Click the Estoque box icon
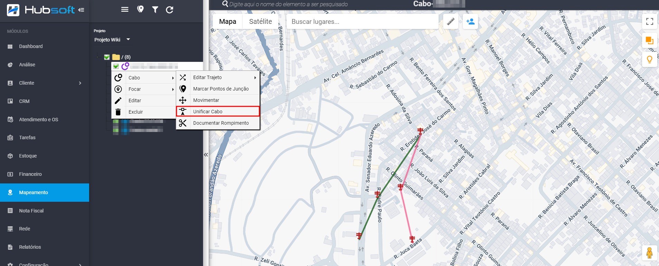The image size is (659, 266). click(x=10, y=156)
